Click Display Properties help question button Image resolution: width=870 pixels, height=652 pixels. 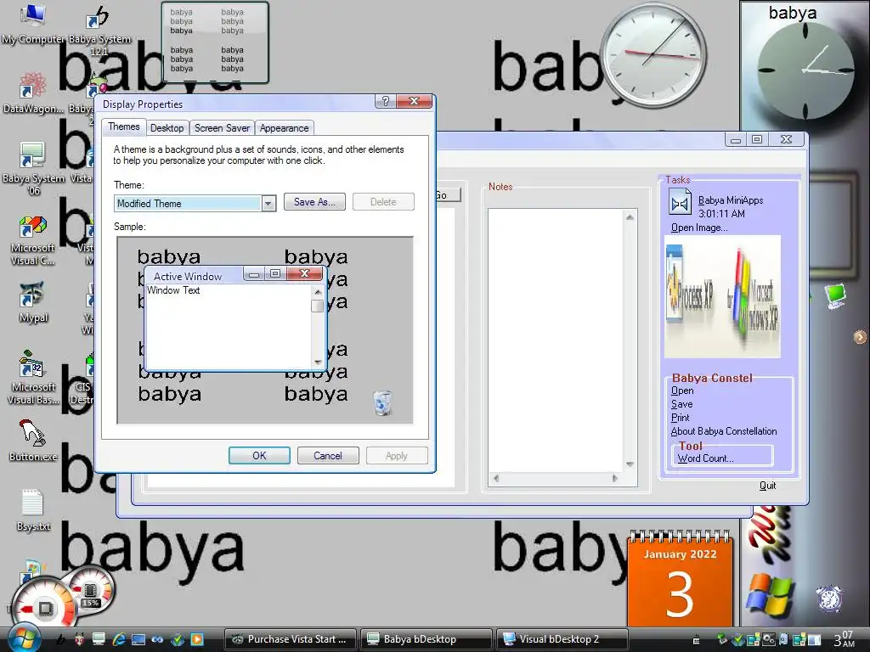click(386, 101)
